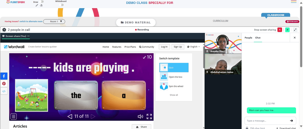Click Show all templates link
This screenshot has width=303, height=129.
click(x=174, y=95)
